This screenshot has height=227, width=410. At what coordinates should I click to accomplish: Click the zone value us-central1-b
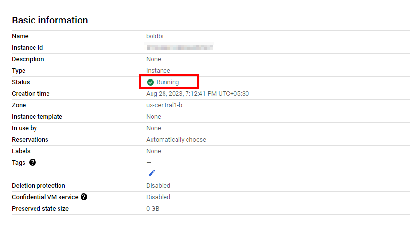(164, 105)
